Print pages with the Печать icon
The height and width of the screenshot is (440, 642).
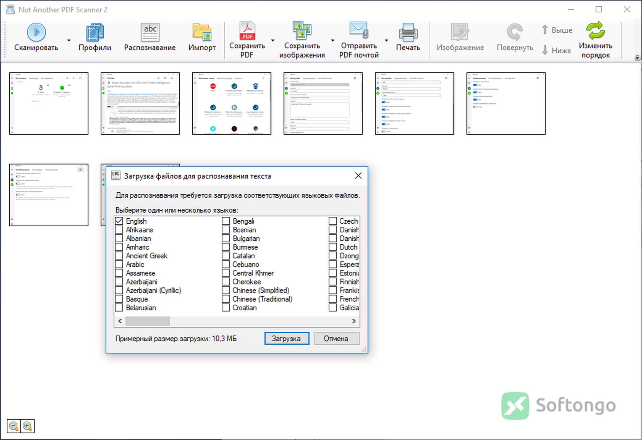(408, 37)
